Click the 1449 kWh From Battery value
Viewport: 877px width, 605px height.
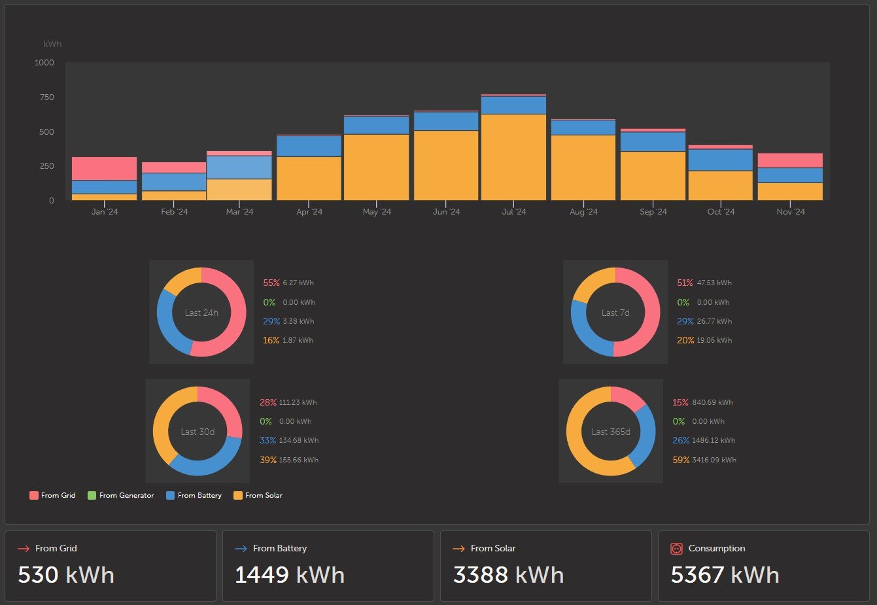(290, 575)
